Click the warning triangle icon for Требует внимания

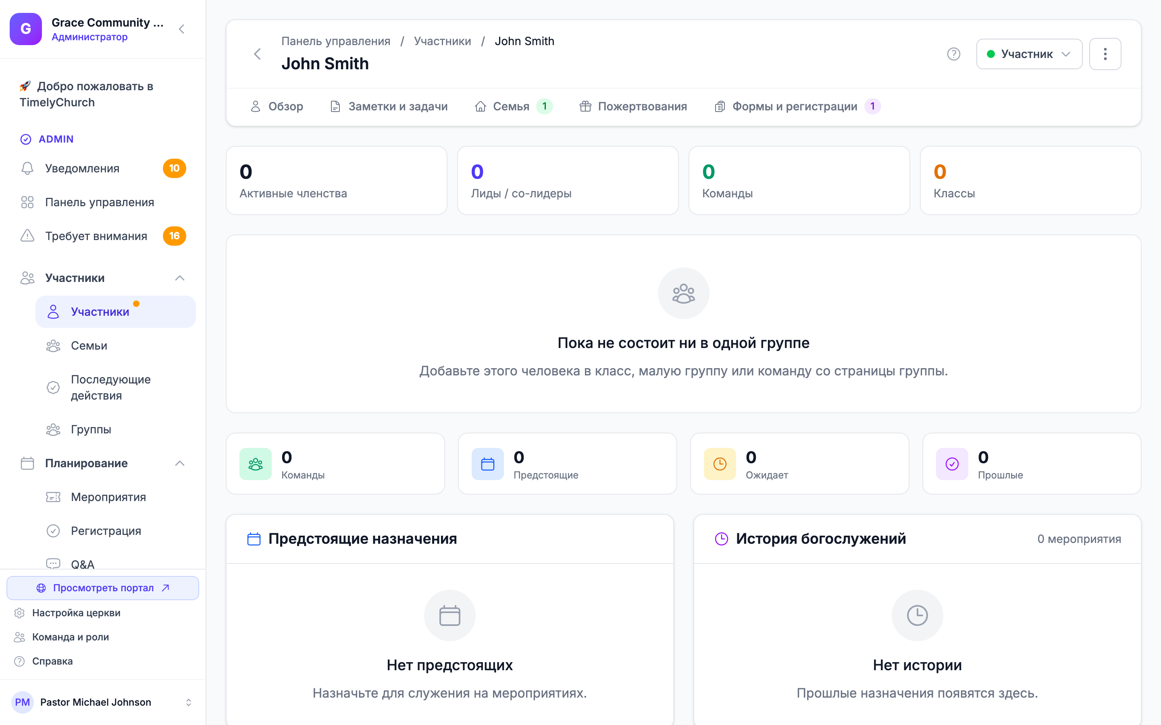coord(27,236)
